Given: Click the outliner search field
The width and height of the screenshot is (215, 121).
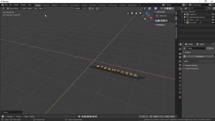Looking at the screenshot, I should pyautogui.click(x=198, y=8).
